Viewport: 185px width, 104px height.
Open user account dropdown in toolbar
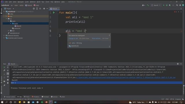click(x=143, y=5)
